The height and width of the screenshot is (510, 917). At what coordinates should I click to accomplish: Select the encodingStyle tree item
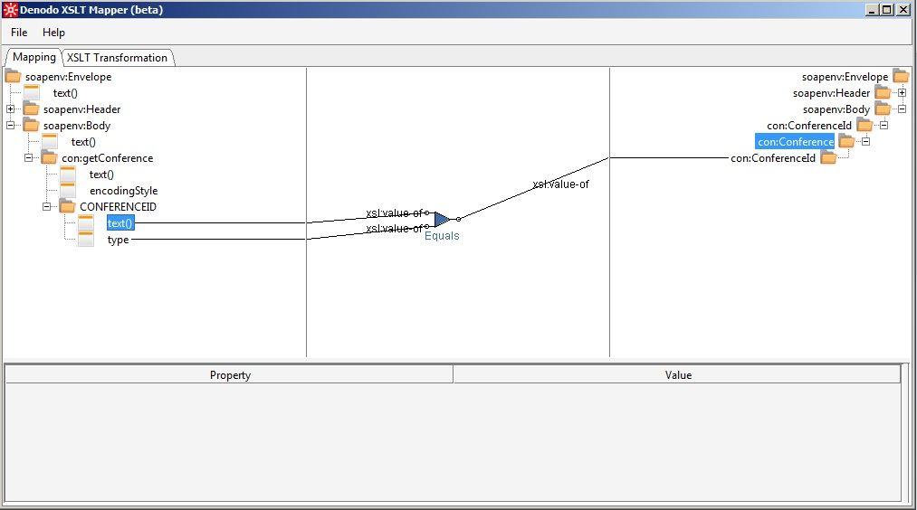point(123,191)
